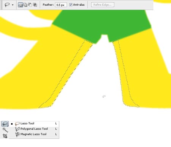
Task: Choose Polygonal Lasso Tool from flyout
Action: [34, 129]
